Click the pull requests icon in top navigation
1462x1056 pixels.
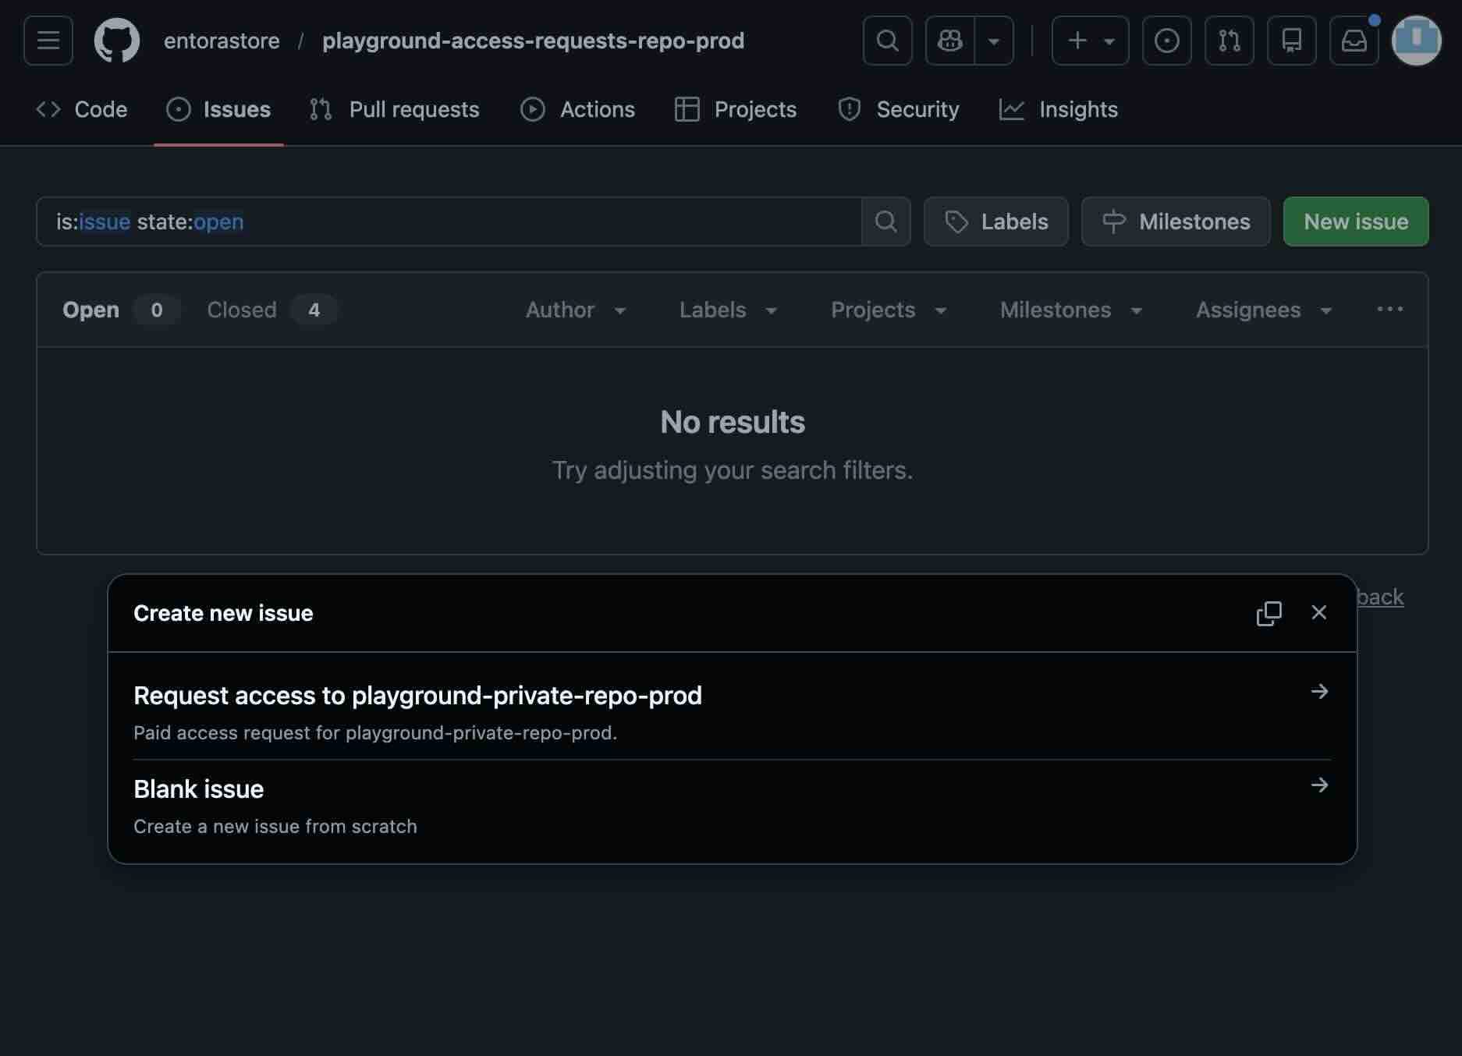[1229, 41]
